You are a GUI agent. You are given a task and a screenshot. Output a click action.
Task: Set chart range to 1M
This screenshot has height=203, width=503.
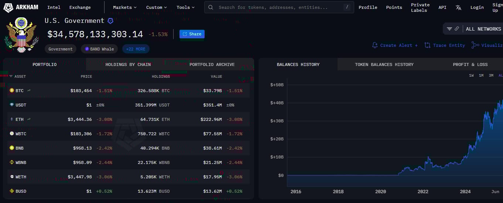[x=481, y=75]
